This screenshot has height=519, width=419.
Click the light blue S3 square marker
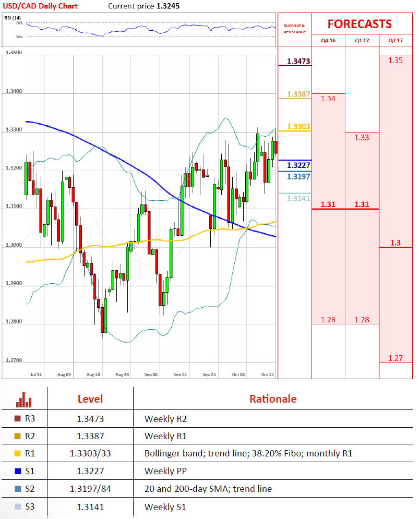[18, 507]
